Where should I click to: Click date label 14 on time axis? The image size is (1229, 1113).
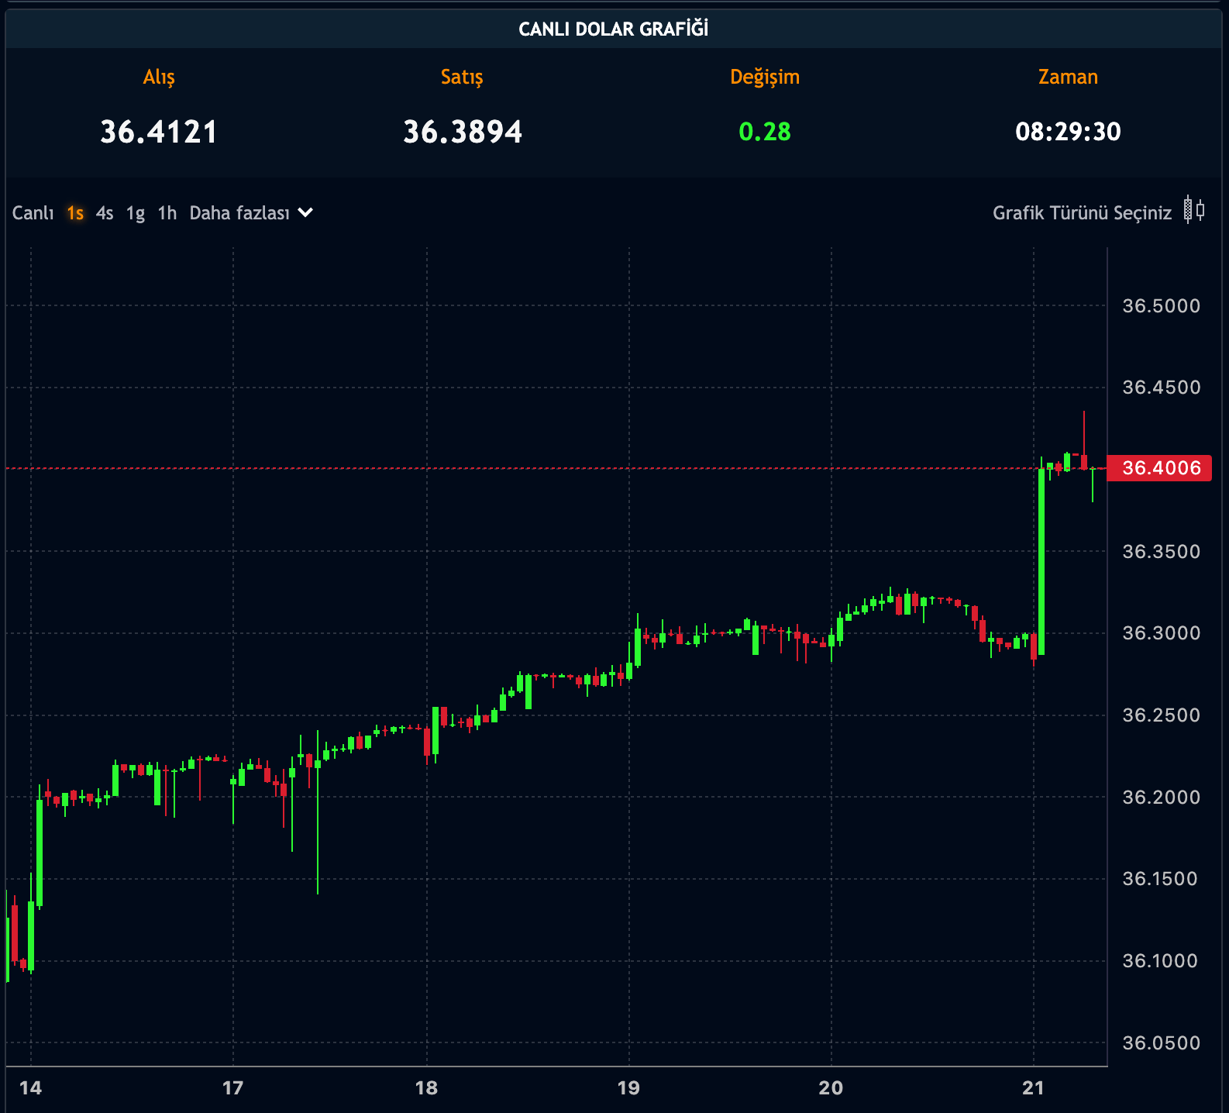tap(31, 1088)
